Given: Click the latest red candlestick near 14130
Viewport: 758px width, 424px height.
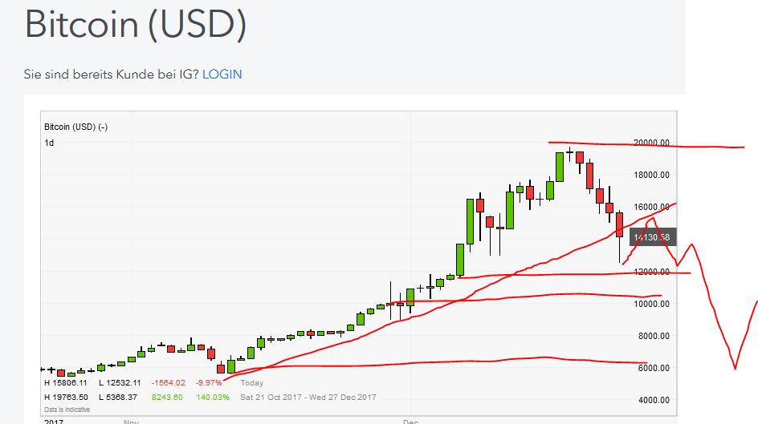Looking at the screenshot, I should 619,224.
